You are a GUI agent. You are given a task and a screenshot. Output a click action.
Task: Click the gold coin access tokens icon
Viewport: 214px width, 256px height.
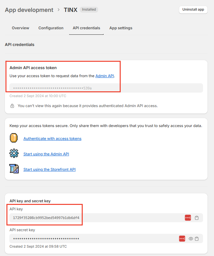point(14,138)
